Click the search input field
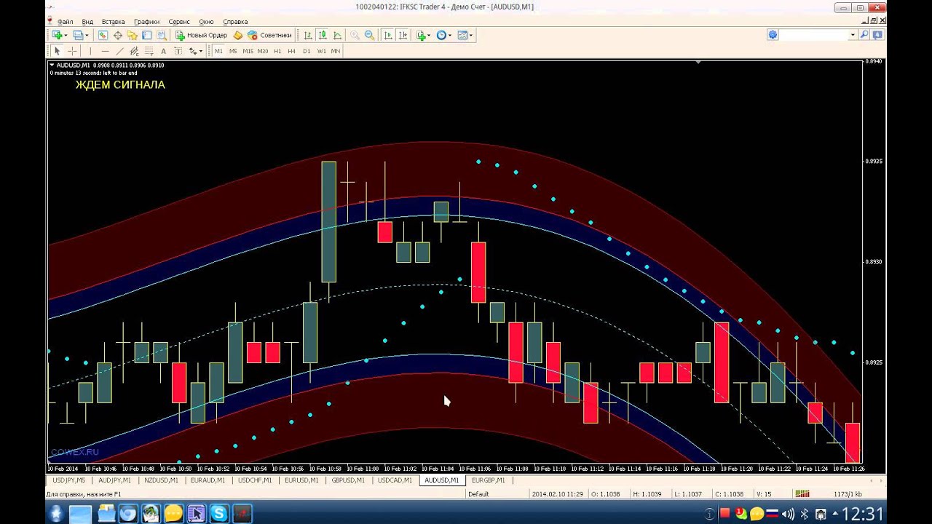This screenshot has width=932, height=524. 815,35
